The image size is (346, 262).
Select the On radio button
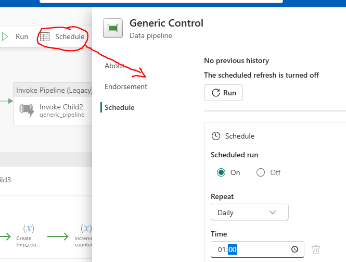click(x=221, y=172)
